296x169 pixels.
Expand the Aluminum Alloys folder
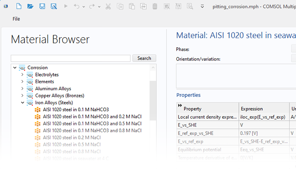(22, 89)
